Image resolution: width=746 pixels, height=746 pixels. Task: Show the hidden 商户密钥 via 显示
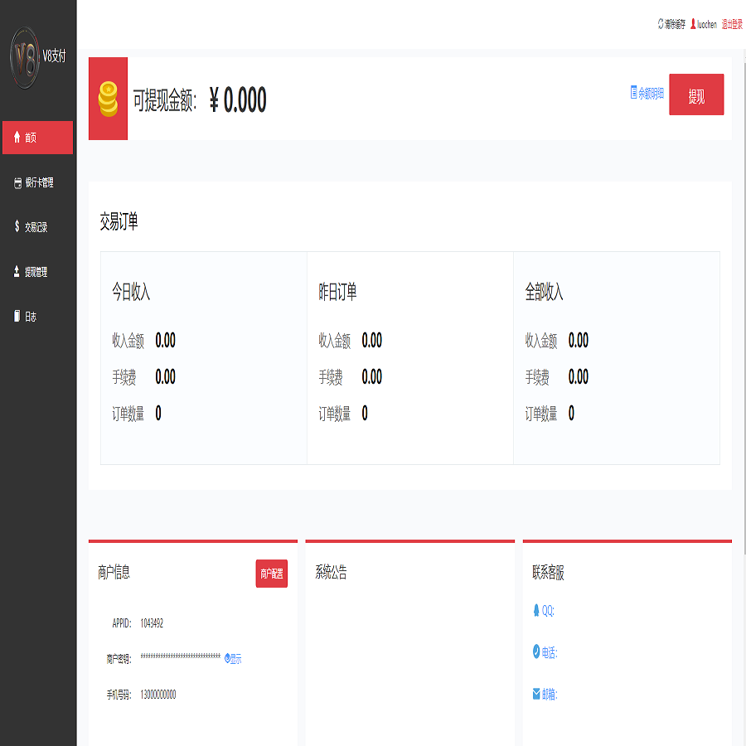(x=234, y=659)
